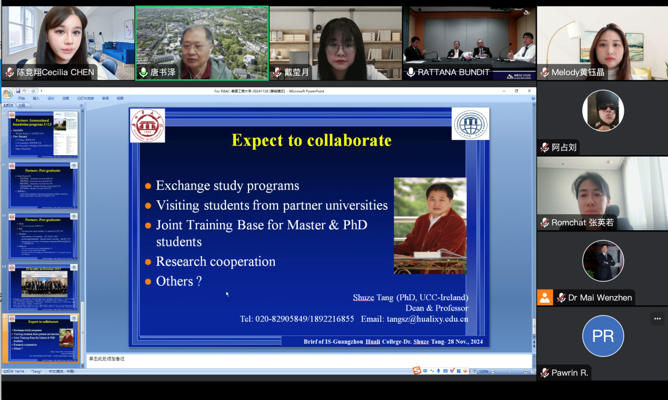The width and height of the screenshot is (668, 400).
Task: Switch to the 视图 (View) ribbon tab
Action: [x=119, y=98]
